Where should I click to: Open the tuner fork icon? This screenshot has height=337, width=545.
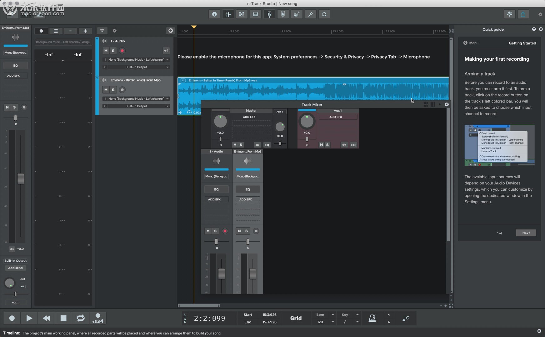click(x=310, y=14)
